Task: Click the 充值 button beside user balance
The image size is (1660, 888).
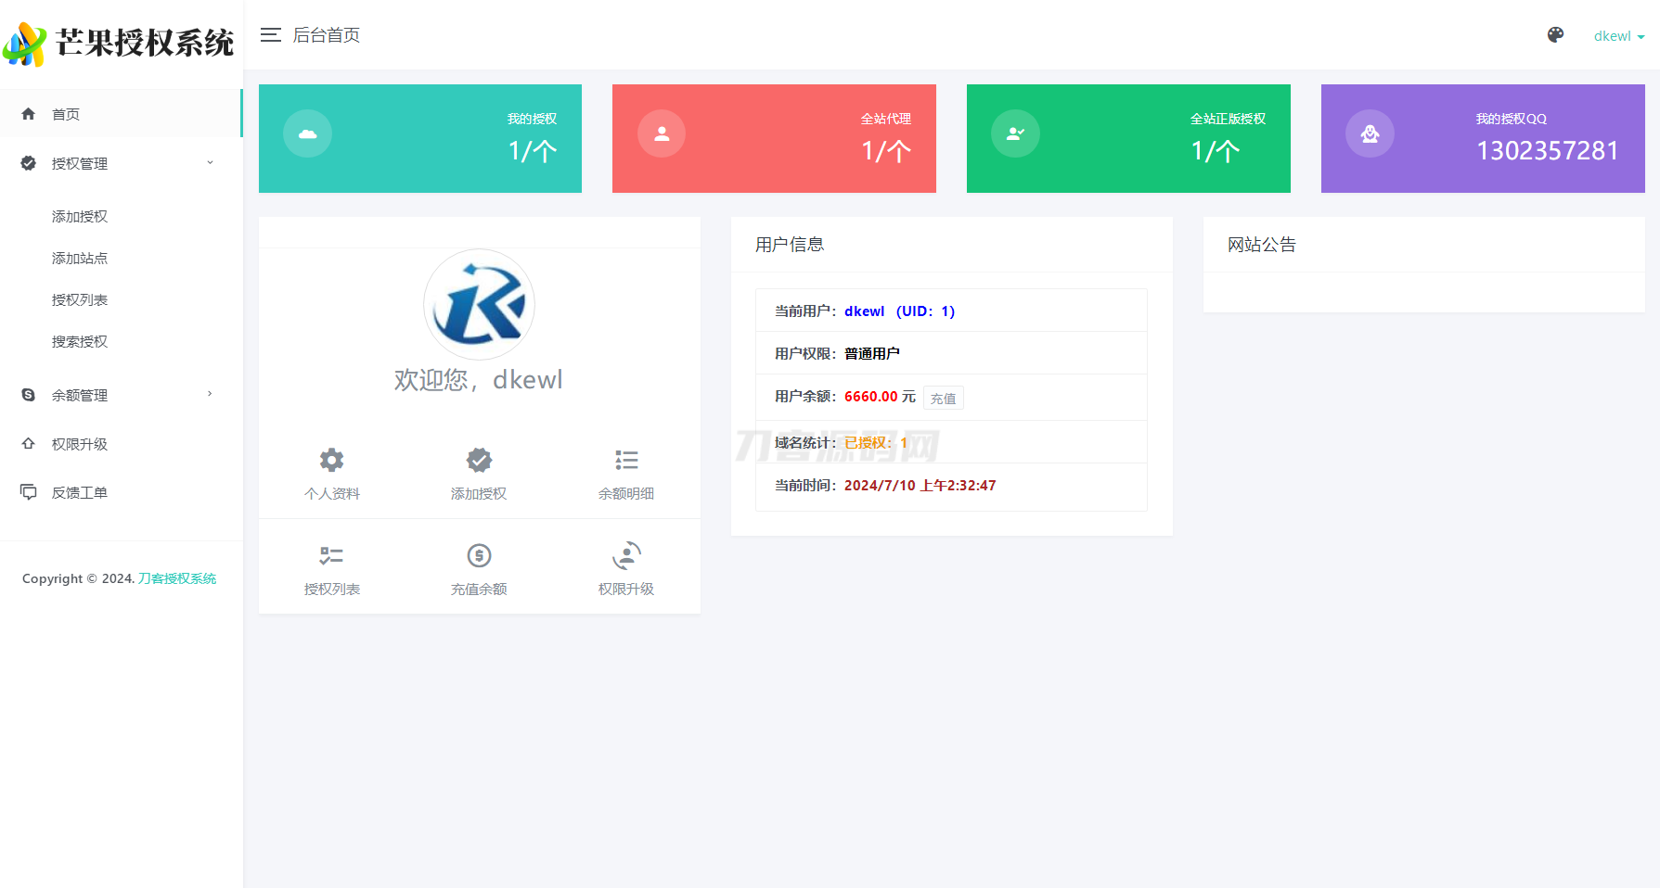Action: coord(943,398)
